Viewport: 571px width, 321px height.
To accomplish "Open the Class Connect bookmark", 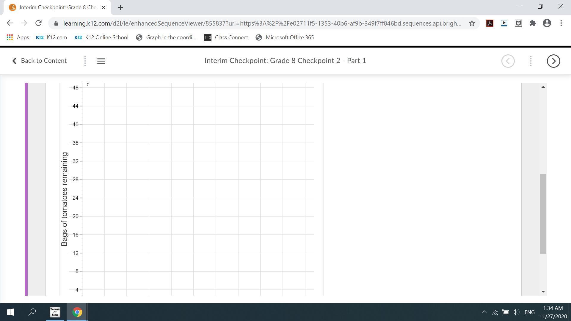I will [x=226, y=37].
